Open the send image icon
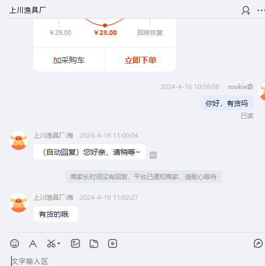Screen dimensions: 265x266 (75, 244)
